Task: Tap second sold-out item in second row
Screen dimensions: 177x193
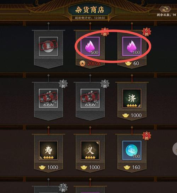Action: (90, 98)
